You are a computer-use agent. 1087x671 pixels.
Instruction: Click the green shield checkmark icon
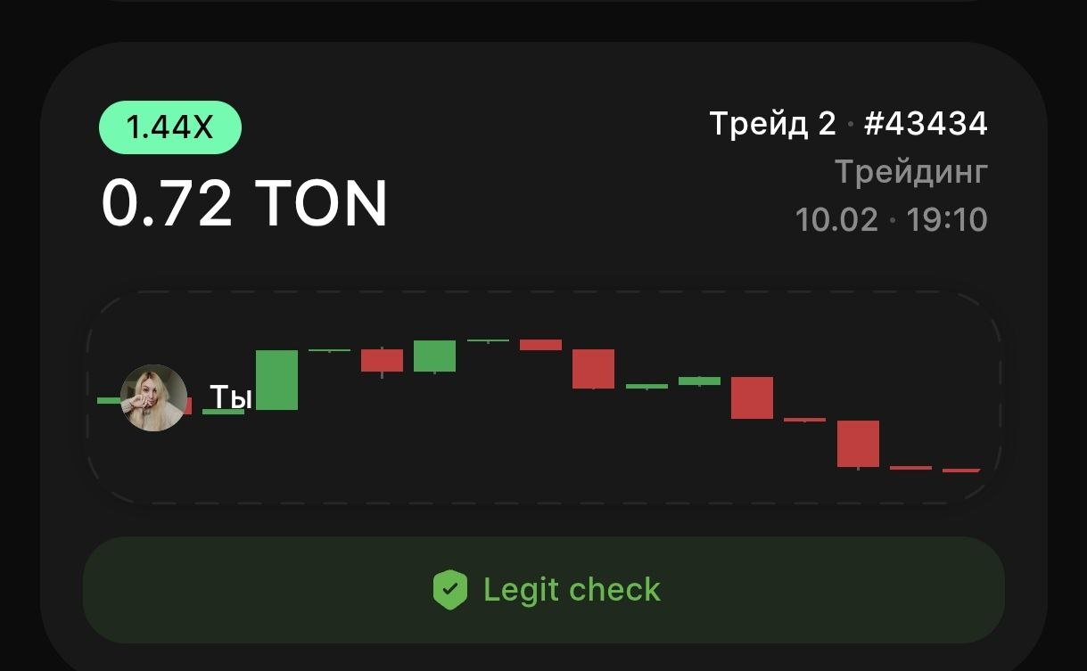[450, 590]
